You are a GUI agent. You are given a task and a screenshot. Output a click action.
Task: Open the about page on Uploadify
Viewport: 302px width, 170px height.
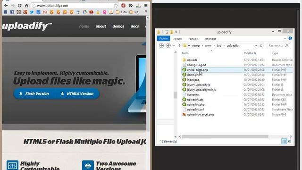pos(101,26)
